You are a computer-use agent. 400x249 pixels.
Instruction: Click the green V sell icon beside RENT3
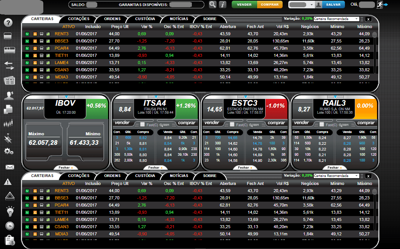pos(27,34)
